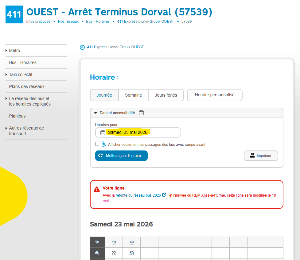Image resolution: width=300 pixels, height=260 pixels.
Task: Click the Mettre à jour l'horaire button
Action: 121,156
